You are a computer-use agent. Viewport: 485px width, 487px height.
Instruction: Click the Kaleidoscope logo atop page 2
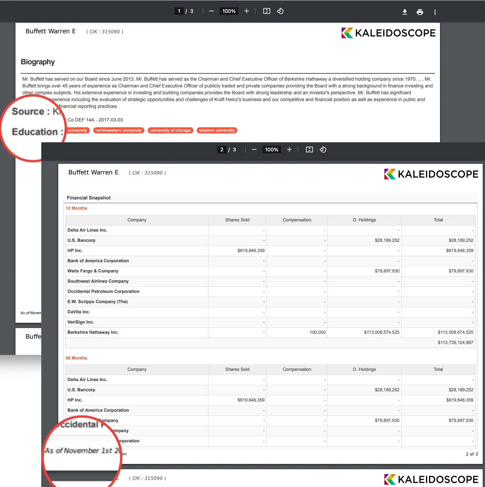coord(431,174)
